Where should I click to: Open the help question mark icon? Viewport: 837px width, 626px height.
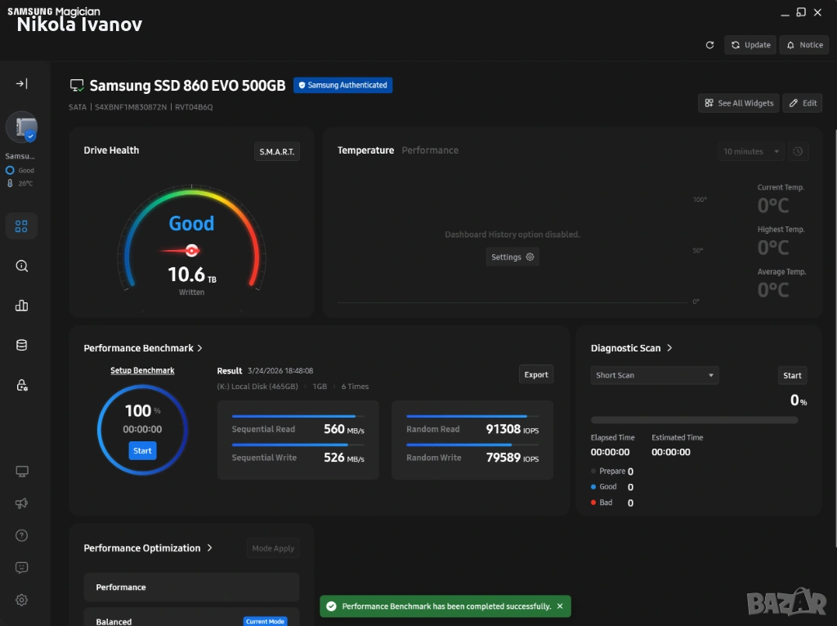[x=22, y=535]
